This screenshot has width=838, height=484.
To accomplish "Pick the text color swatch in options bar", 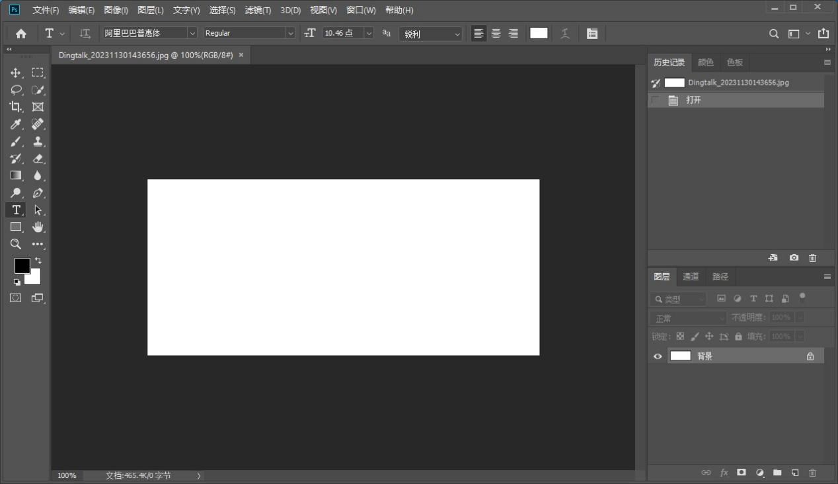I will click(539, 33).
